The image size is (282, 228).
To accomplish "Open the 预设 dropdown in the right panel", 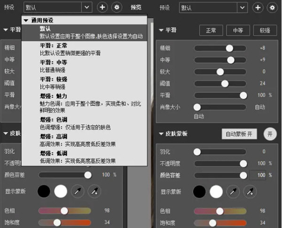I will point(214,8).
